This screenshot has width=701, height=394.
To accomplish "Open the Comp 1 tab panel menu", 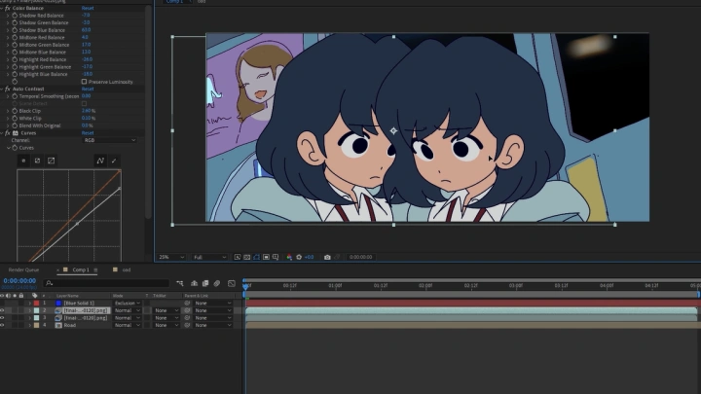I will coord(95,269).
